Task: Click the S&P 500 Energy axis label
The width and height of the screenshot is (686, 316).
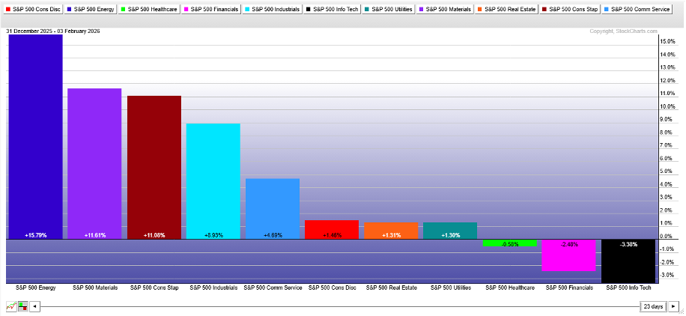Action: (35, 288)
